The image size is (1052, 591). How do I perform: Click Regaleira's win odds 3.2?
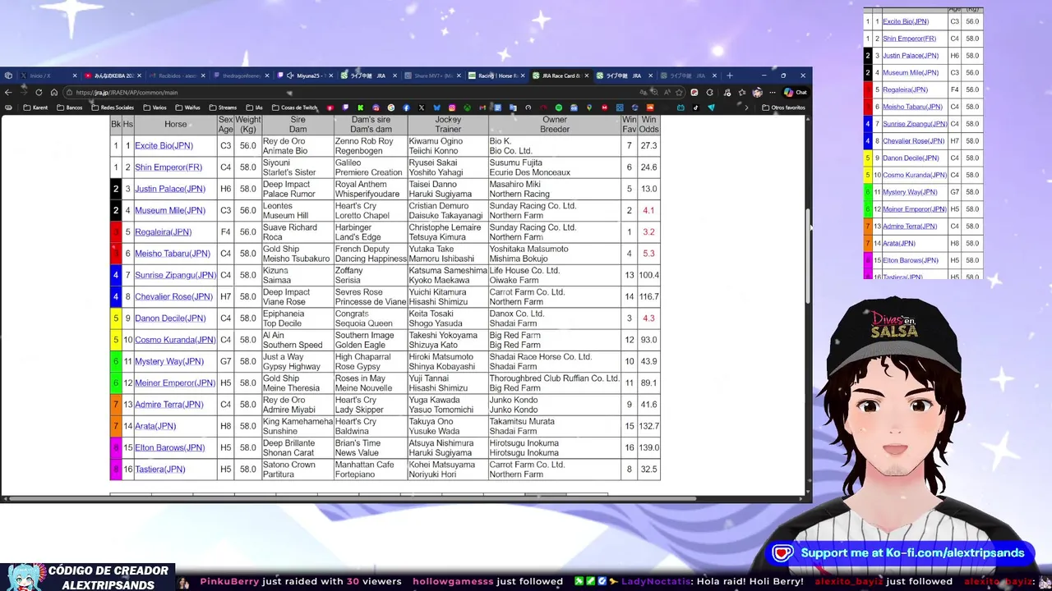[x=648, y=232]
